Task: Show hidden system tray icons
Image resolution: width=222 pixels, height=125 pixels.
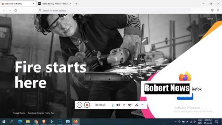Action: [175, 122]
